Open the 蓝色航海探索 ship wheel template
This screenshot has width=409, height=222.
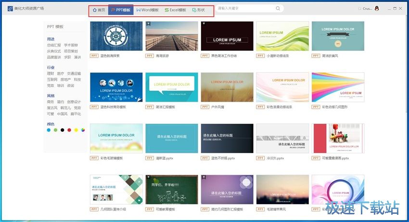tap(116, 36)
